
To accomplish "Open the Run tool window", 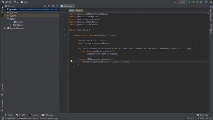I will (x=9, y=115).
